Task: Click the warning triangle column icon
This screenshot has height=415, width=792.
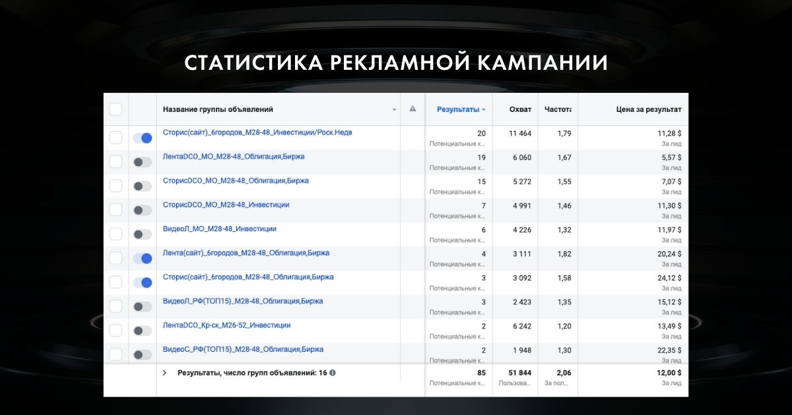Action: (x=413, y=109)
